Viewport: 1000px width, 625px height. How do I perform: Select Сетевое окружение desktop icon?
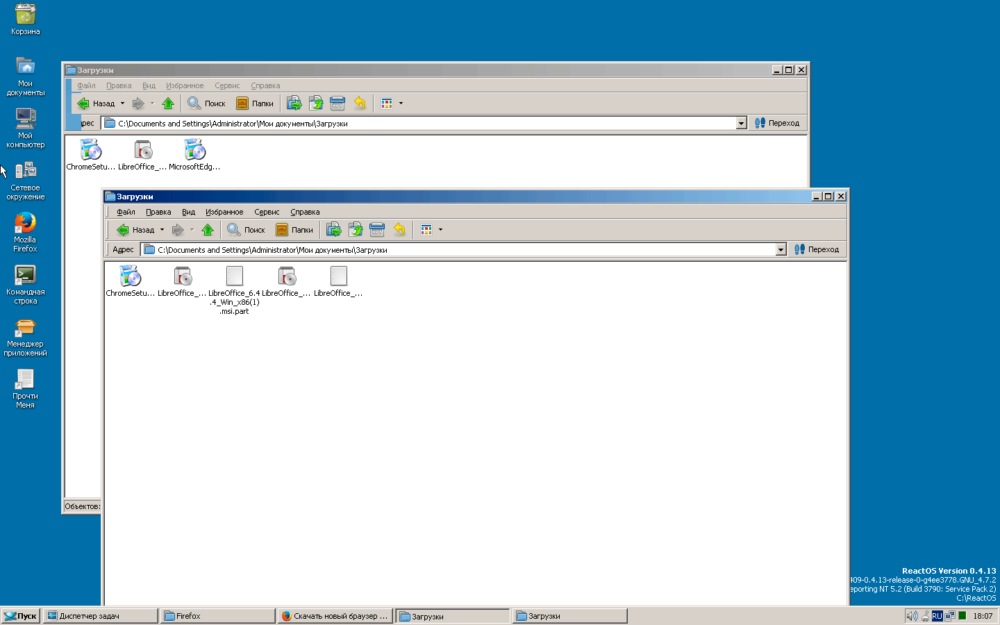(x=25, y=180)
